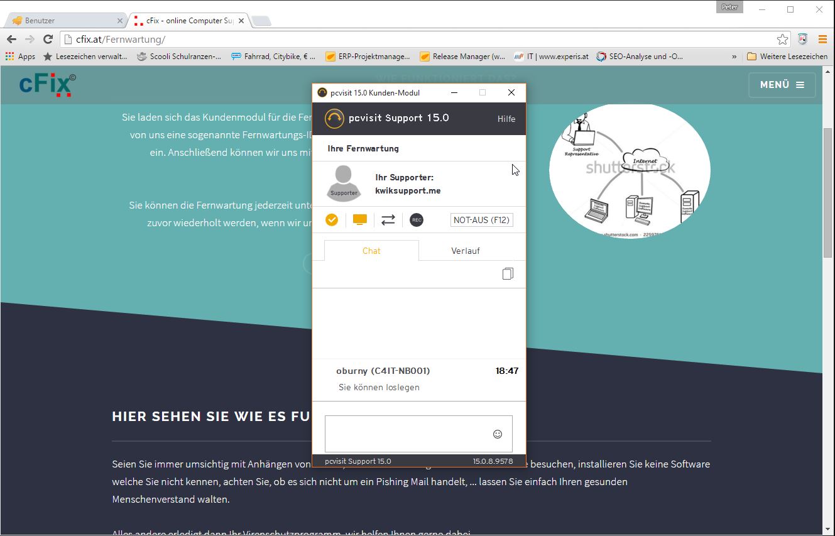Click chat message 'Sie können loslegen'
Image resolution: width=835 pixels, height=536 pixels.
click(x=379, y=387)
